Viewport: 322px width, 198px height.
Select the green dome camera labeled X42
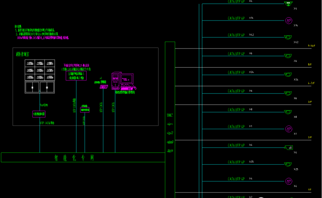tap(288, 37)
